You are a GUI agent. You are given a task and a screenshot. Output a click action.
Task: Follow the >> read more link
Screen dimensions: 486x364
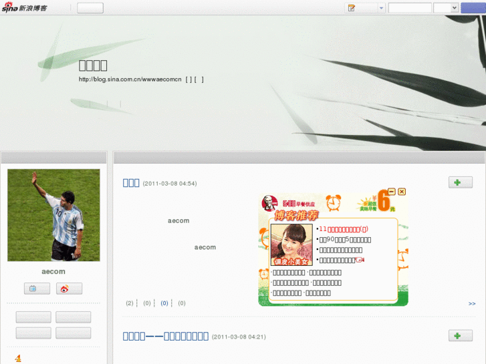(472, 304)
